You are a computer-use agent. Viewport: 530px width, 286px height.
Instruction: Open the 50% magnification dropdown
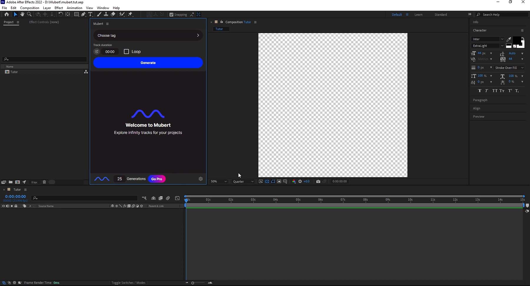(x=218, y=181)
